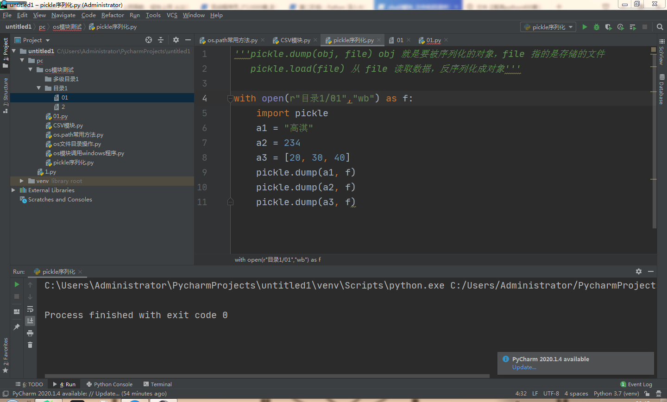Collapse the untitled1 project root
Image resolution: width=667 pixels, height=402 pixels.
pos(14,51)
